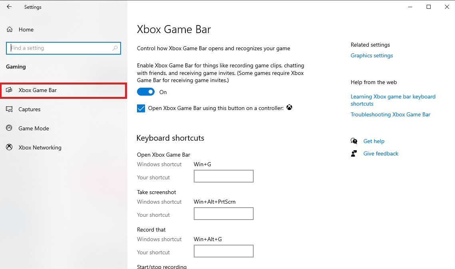Click the Captures sidebar icon
455x269 pixels.
[x=9, y=109]
